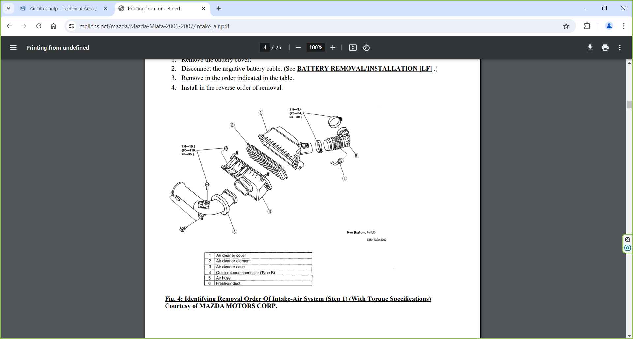The height and width of the screenshot is (339, 633).
Task: Download the PDF file
Action: (590, 48)
